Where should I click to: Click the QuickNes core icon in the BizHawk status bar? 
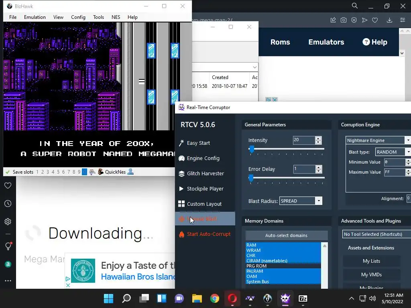pos(101,172)
